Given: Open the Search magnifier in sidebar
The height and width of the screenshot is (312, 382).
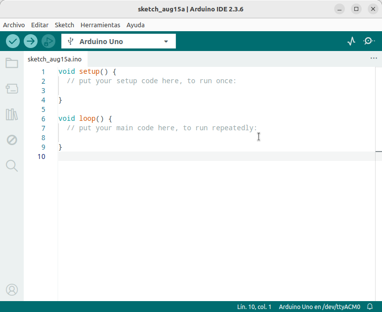Looking at the screenshot, I should pyautogui.click(x=12, y=166).
